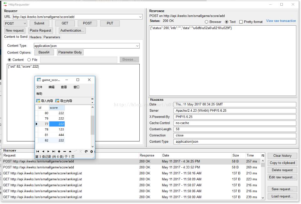Go to first record in game_score table
Viewport: 301px width, 204px height.
37,151
